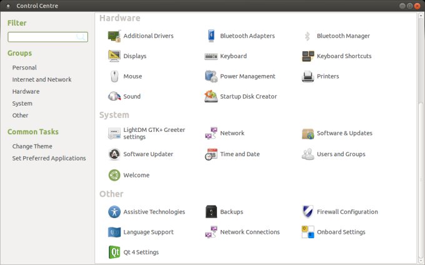Jump to Other group in sidebar
This screenshot has width=425, height=265.
click(x=20, y=116)
